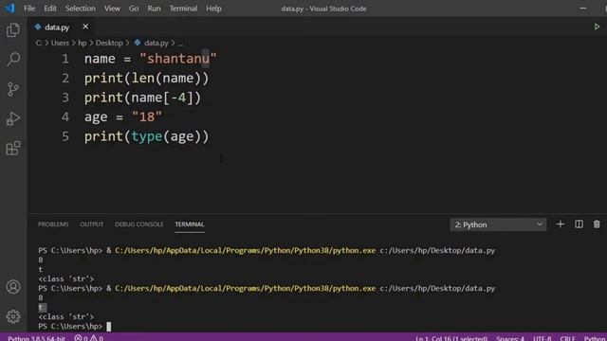Click 'print(len(name))' on line 2

[x=147, y=78]
